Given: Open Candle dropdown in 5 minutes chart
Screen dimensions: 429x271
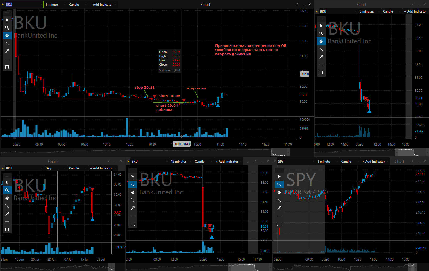Looking at the screenshot, I should click(x=392, y=11).
